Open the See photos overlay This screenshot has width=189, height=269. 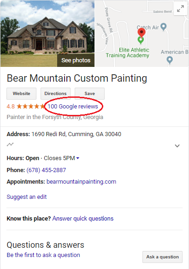[x=76, y=60]
